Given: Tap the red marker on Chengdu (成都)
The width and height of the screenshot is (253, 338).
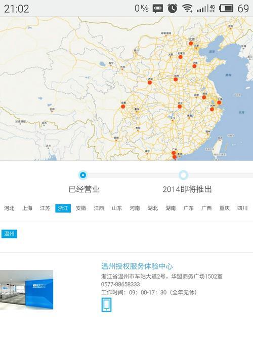Looking at the screenshot, I should pos(123,106).
